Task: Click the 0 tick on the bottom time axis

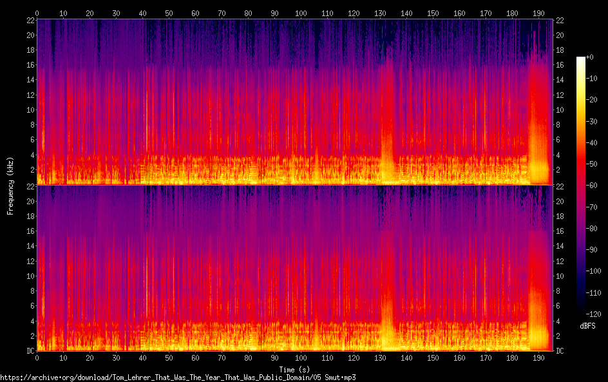Action: click(x=37, y=358)
